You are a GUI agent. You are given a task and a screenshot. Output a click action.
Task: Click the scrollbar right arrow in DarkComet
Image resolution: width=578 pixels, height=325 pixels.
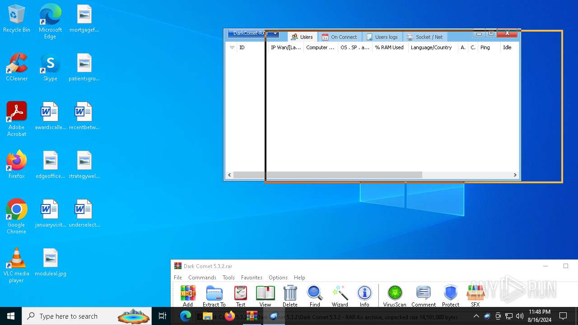tap(515, 175)
